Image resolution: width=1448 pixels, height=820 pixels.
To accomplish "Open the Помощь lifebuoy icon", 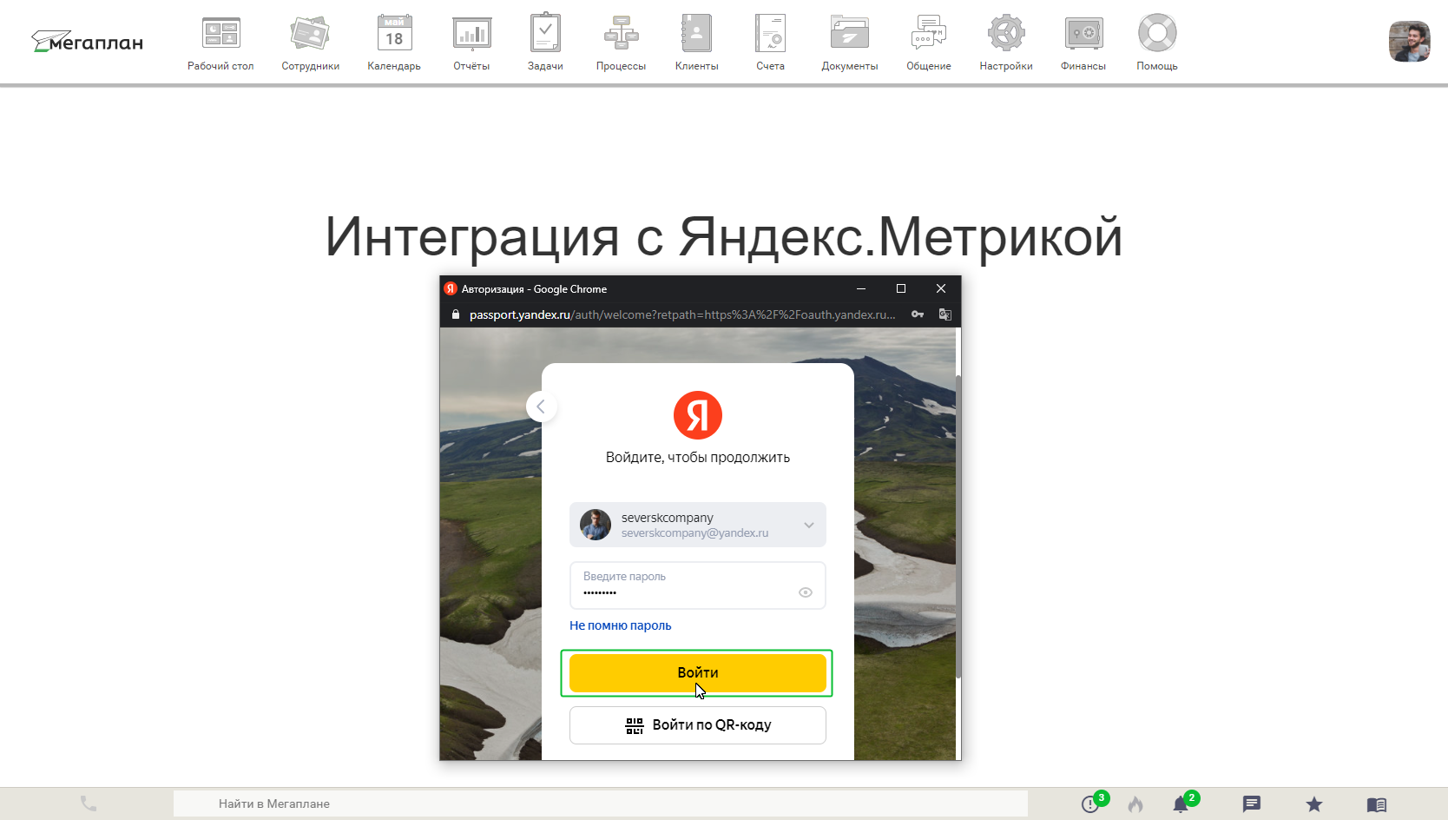I will tap(1157, 34).
